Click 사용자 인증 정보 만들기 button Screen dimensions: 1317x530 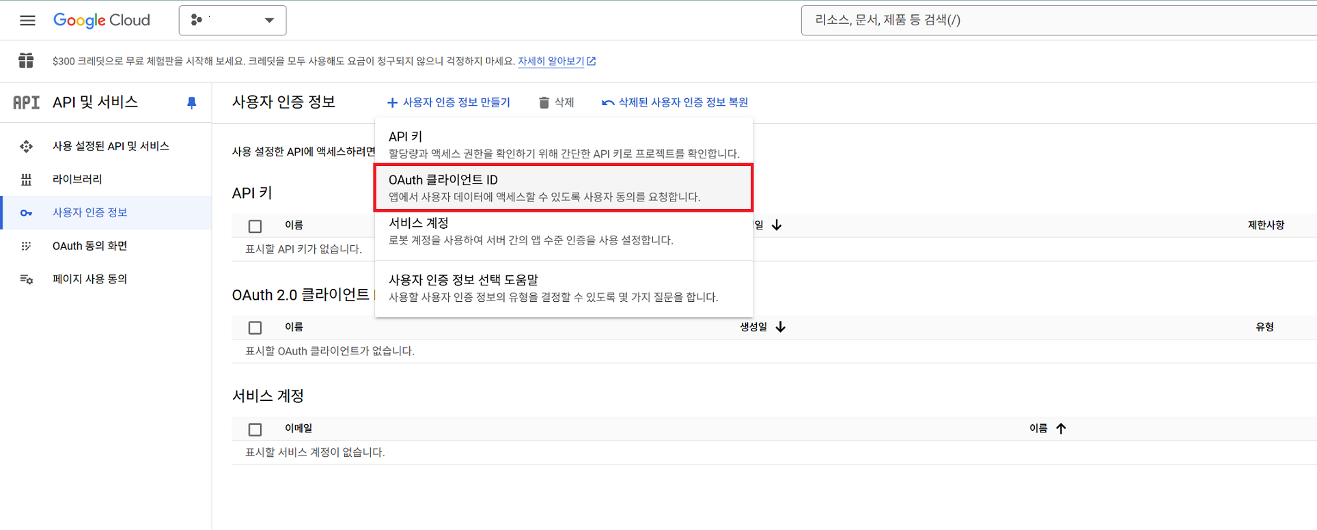click(449, 102)
